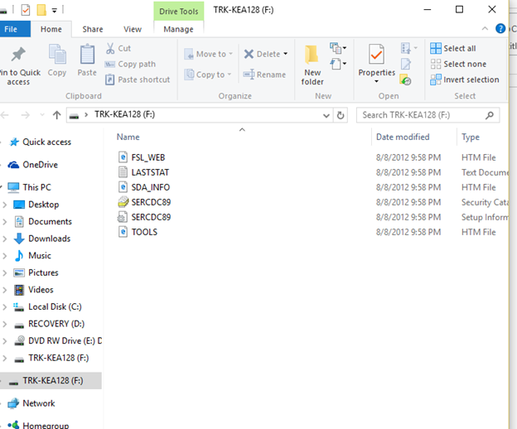The image size is (517, 429).
Task: Select This PC in navigation pane
Action: pos(36,187)
